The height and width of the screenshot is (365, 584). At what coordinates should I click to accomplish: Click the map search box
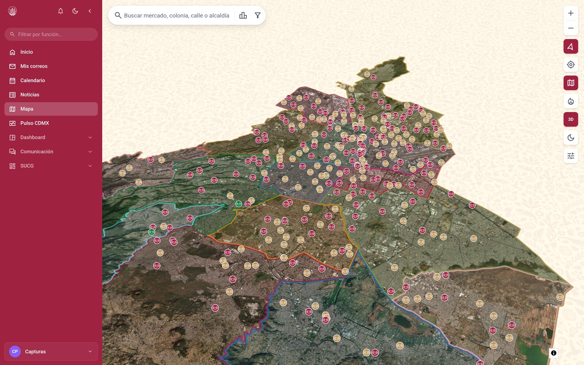(x=177, y=15)
